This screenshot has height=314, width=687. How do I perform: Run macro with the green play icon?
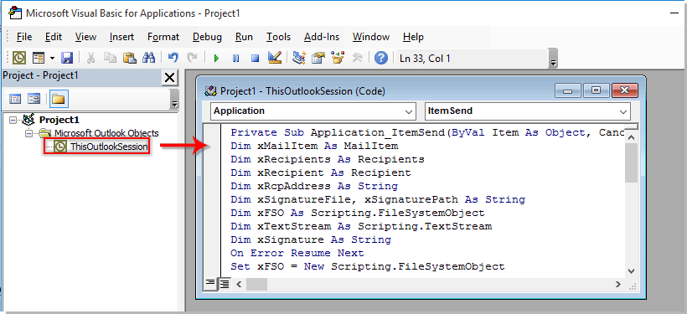[216, 58]
